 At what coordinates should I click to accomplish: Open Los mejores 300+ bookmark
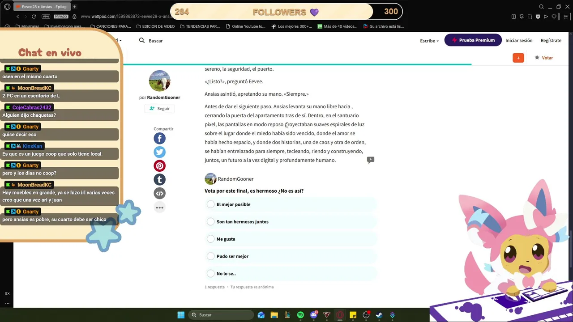pos(291,26)
